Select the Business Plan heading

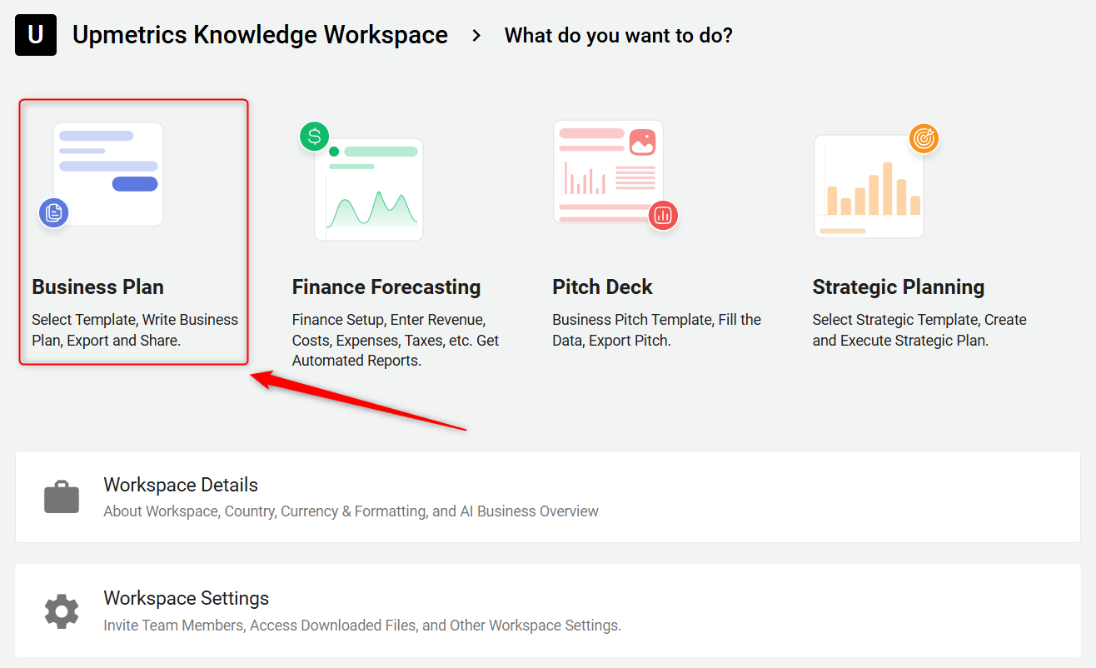coord(97,287)
